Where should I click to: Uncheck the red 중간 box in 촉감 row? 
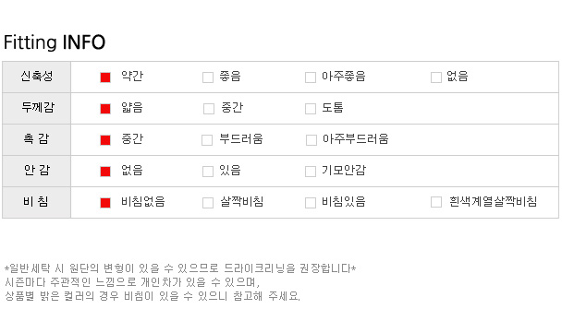(105, 140)
